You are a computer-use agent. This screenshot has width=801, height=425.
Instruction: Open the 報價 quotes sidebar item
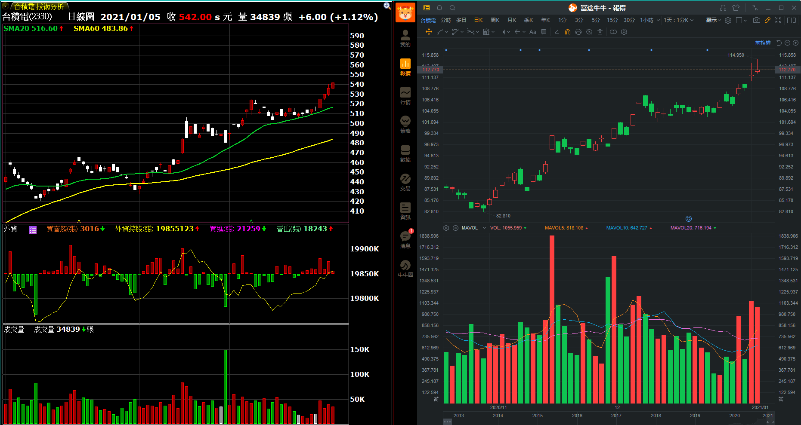pyautogui.click(x=405, y=67)
